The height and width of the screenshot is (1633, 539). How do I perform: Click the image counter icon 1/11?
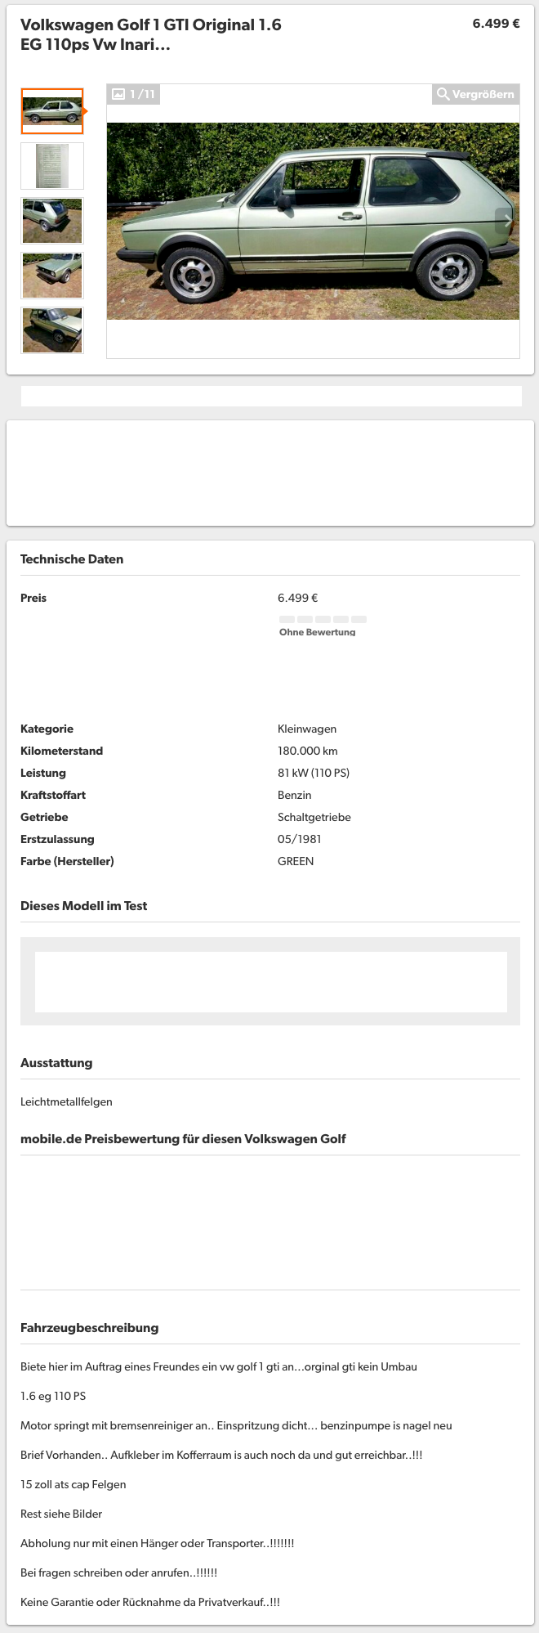click(133, 94)
